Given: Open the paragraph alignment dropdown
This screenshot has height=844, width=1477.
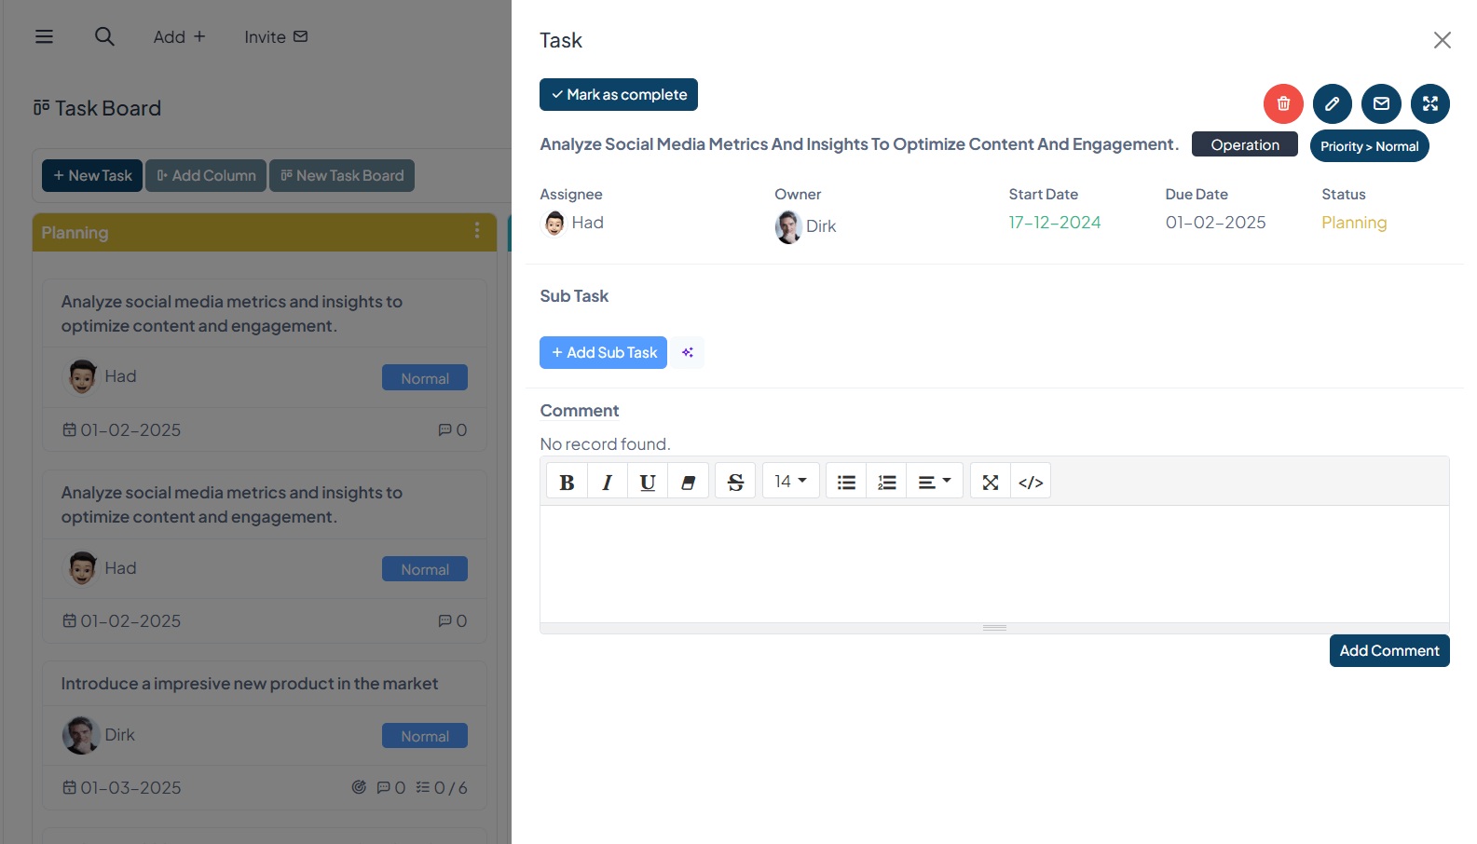Looking at the screenshot, I should 934,482.
